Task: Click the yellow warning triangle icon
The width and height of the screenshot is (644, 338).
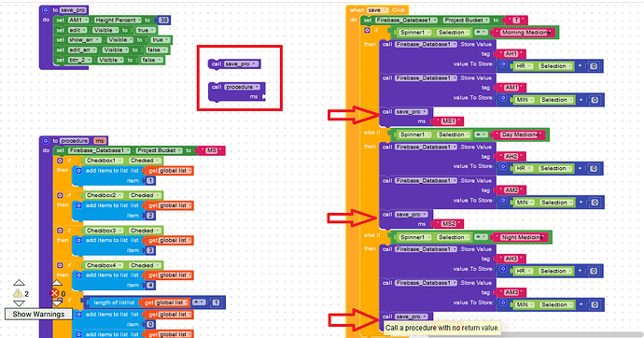Action: click(x=18, y=293)
